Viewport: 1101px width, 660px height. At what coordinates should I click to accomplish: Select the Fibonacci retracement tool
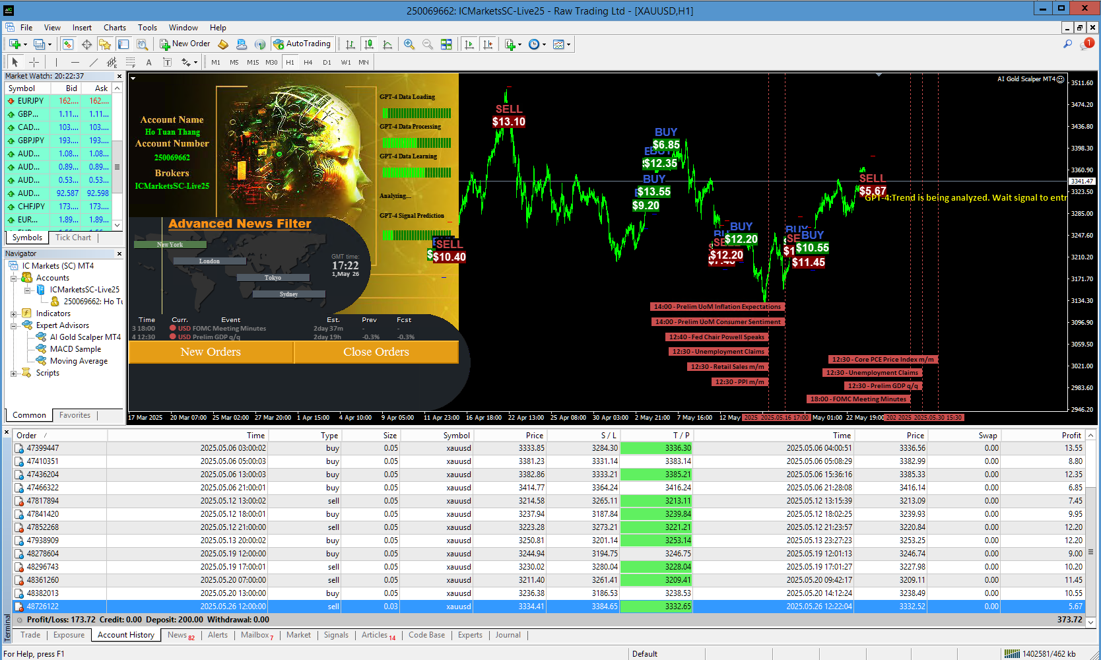pos(130,62)
